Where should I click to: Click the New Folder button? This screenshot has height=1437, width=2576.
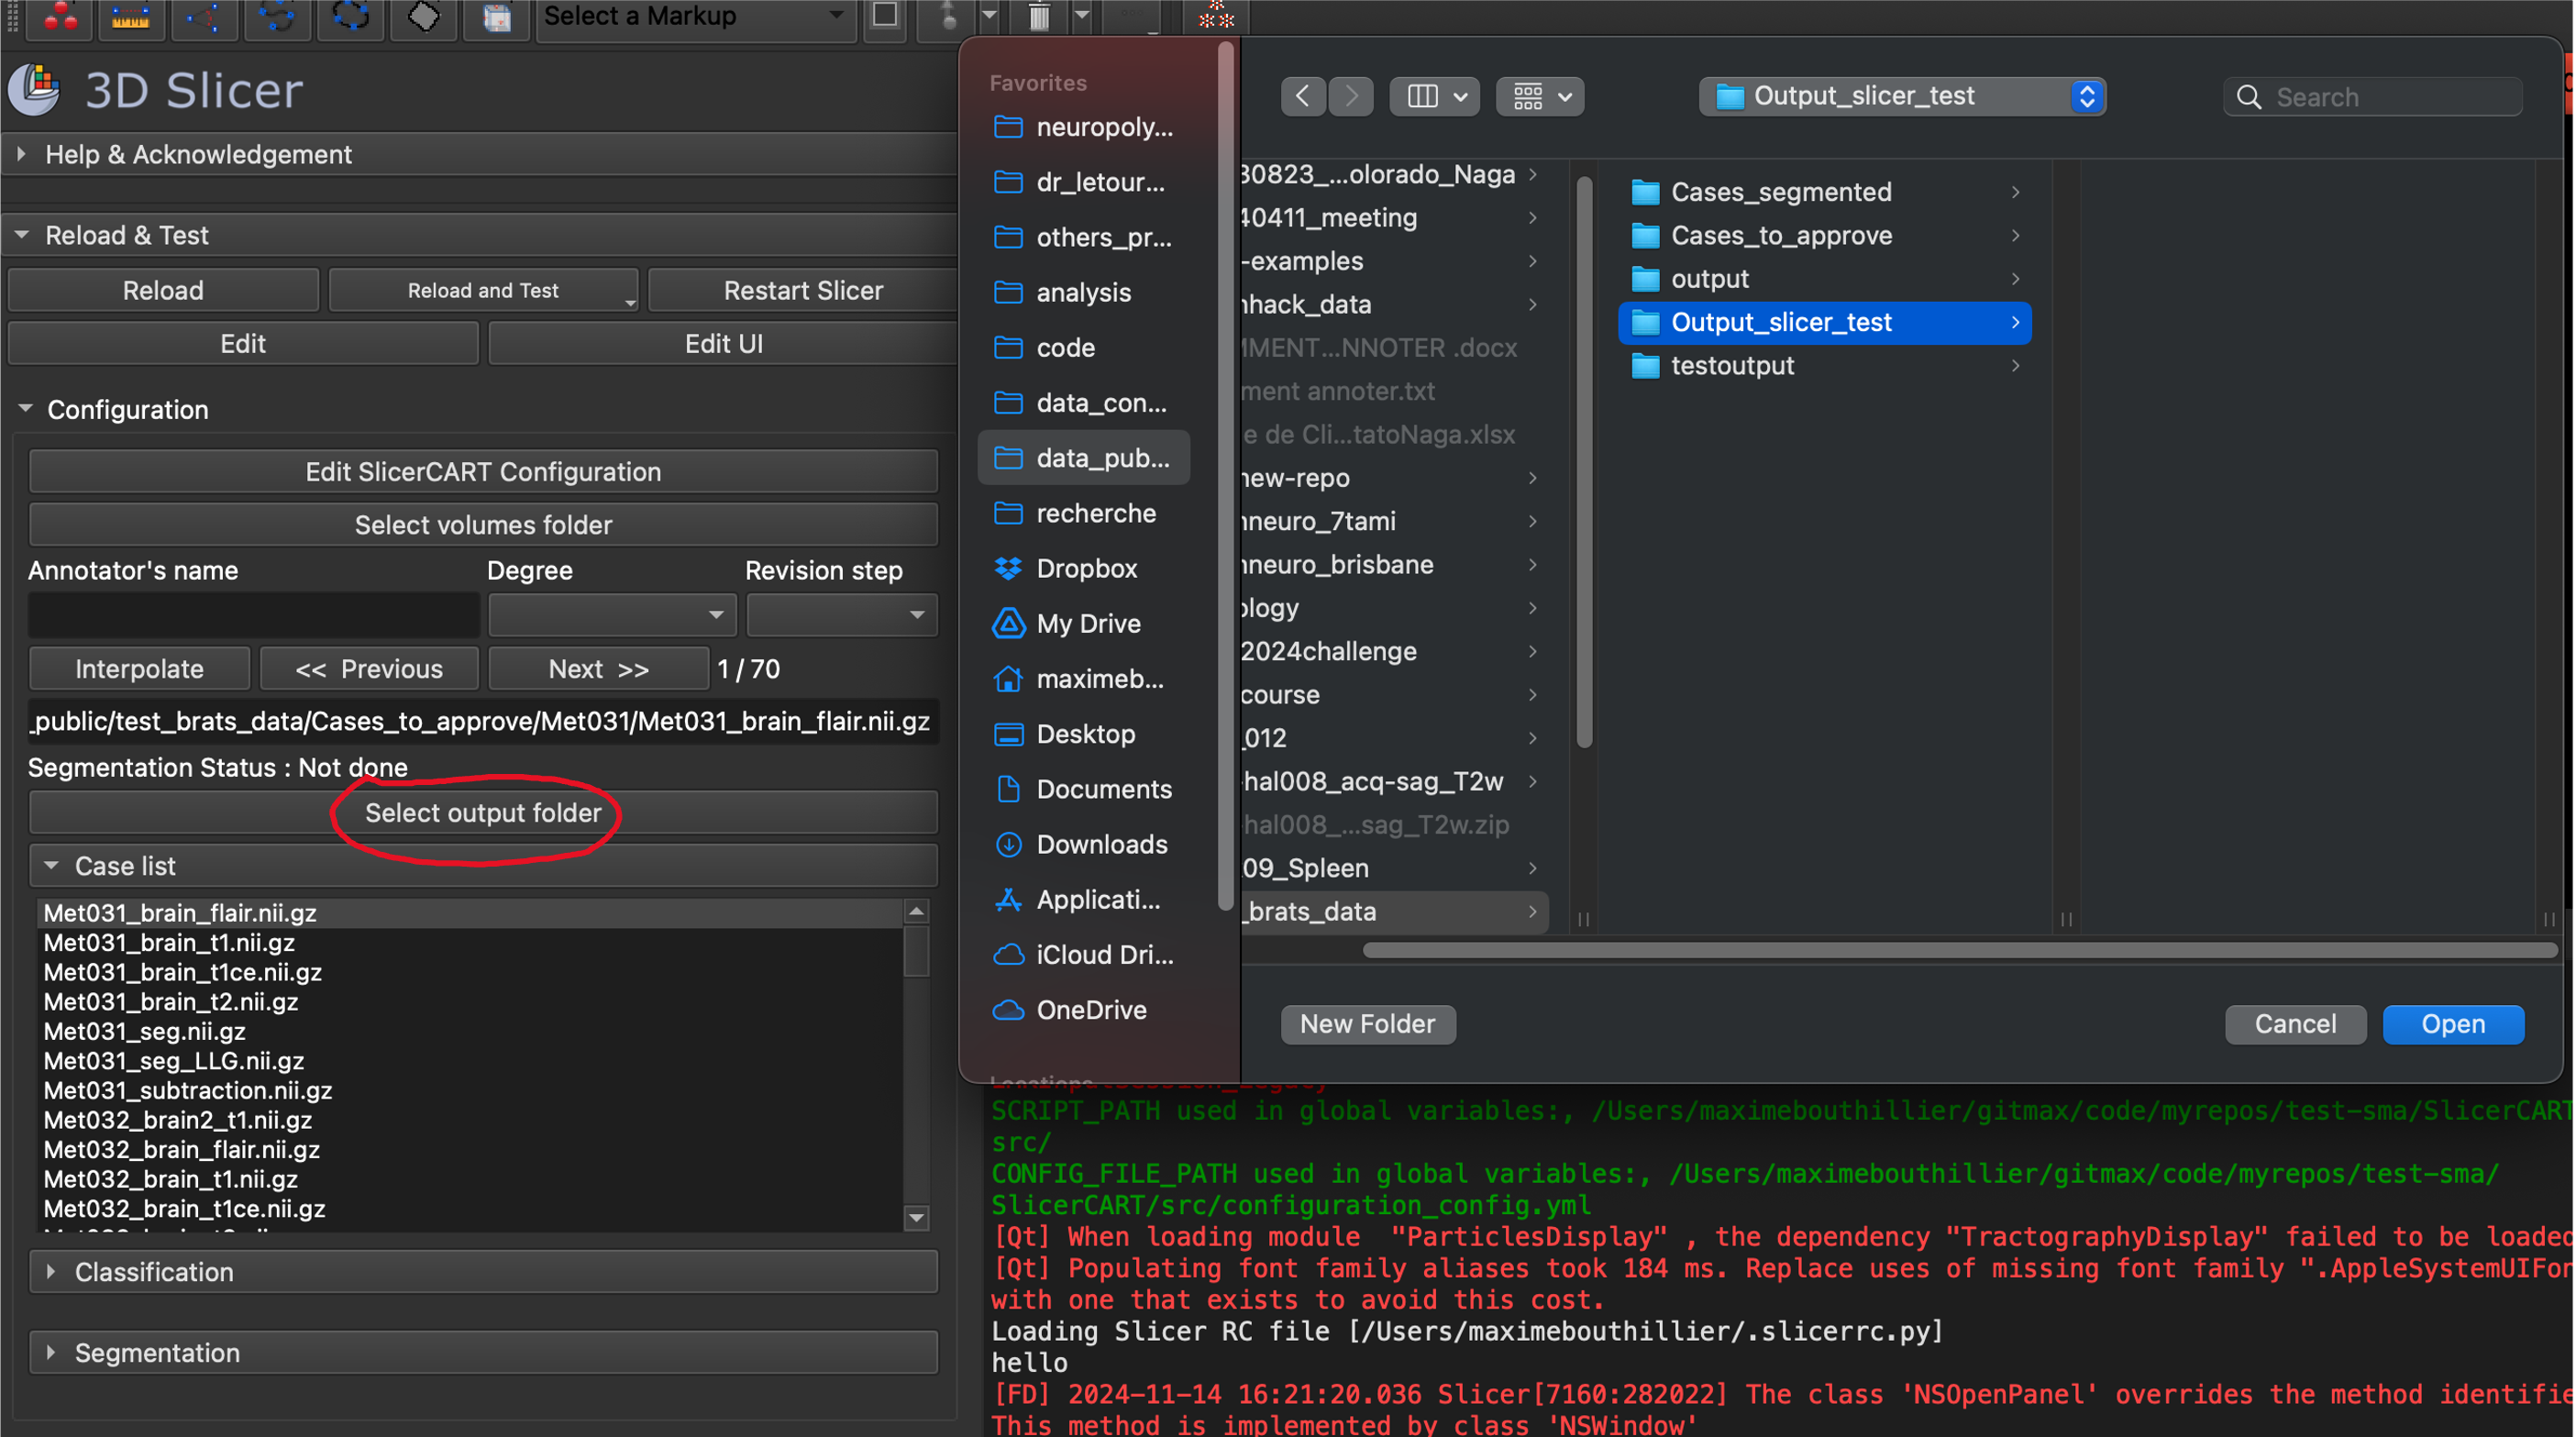[1367, 1024]
